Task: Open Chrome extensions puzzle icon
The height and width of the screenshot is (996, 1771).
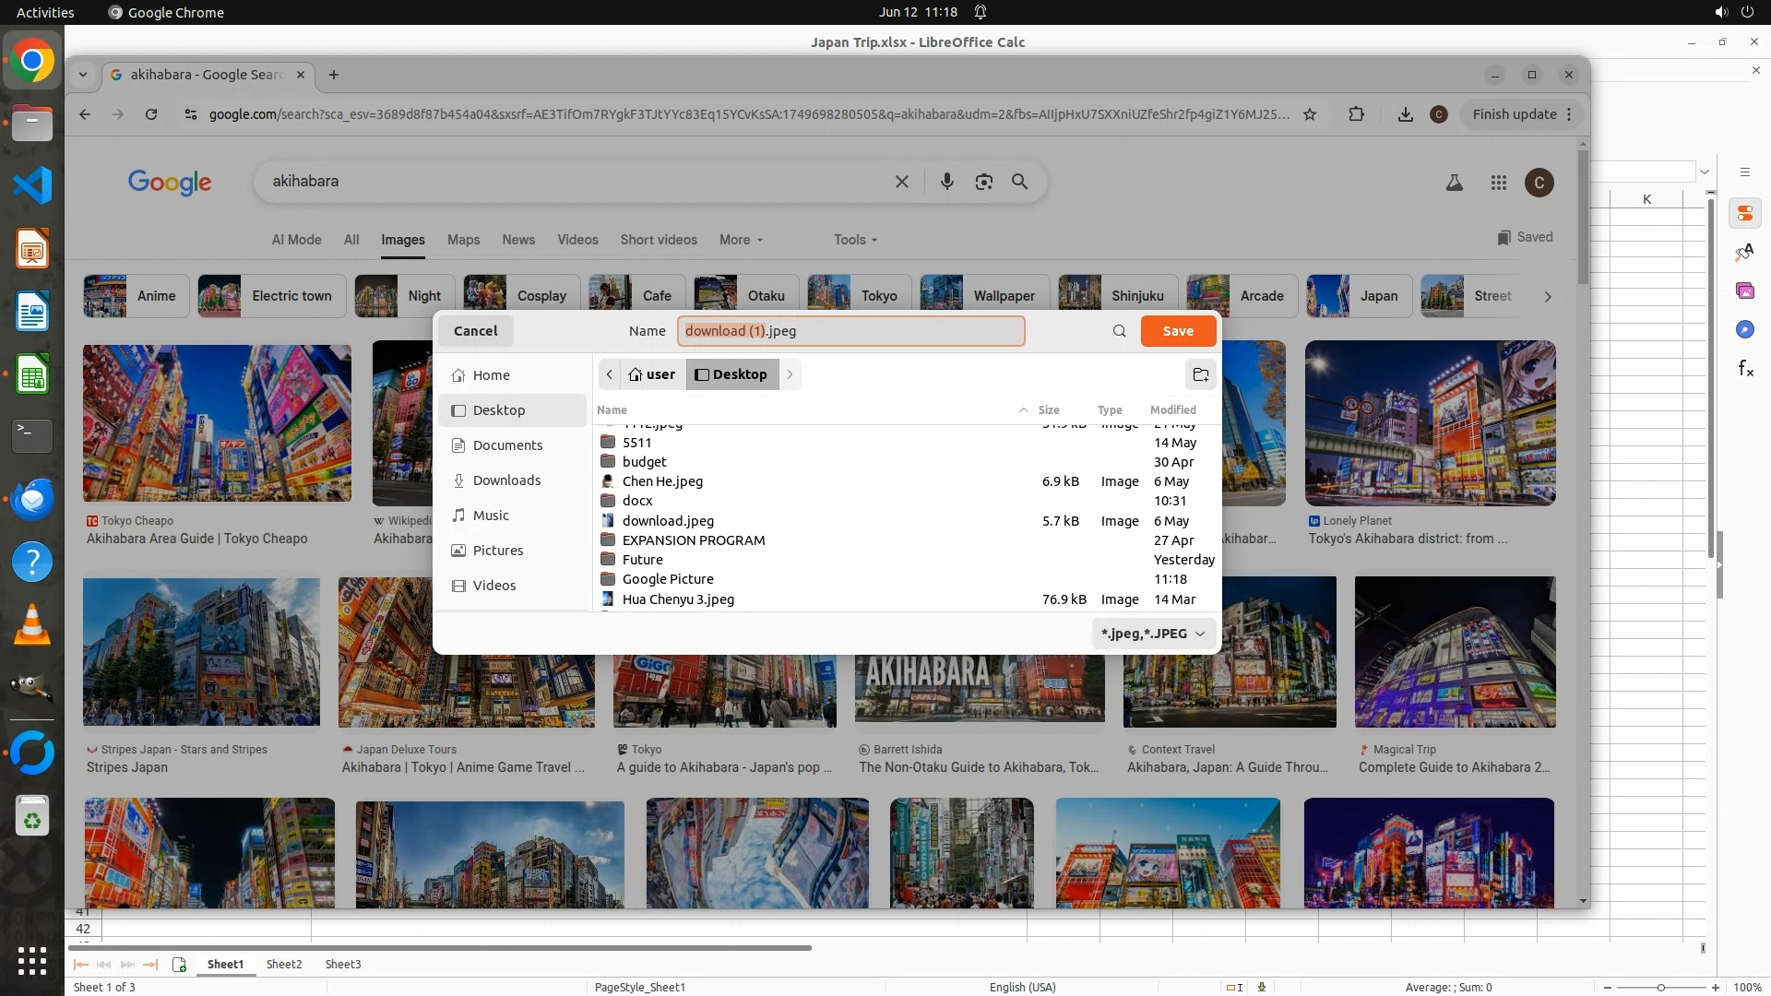Action: pyautogui.click(x=1356, y=114)
